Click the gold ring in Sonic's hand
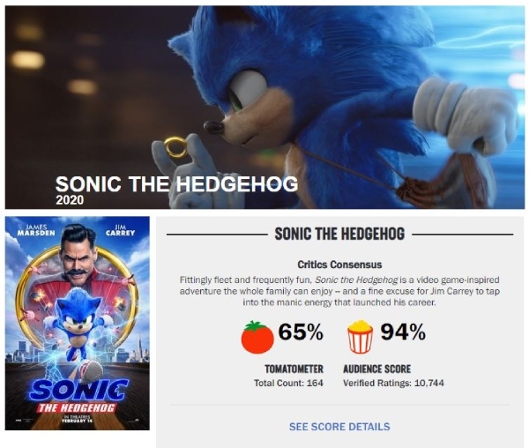Image resolution: width=529 pixels, height=448 pixels. [x=175, y=147]
